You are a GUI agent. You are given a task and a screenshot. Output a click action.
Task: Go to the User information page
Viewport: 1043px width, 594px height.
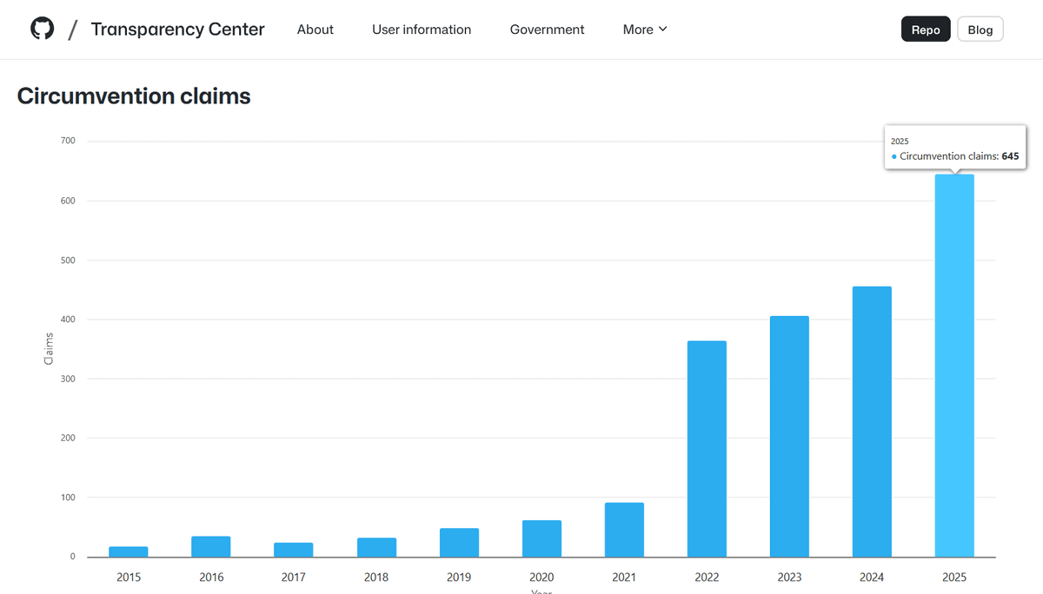422,30
